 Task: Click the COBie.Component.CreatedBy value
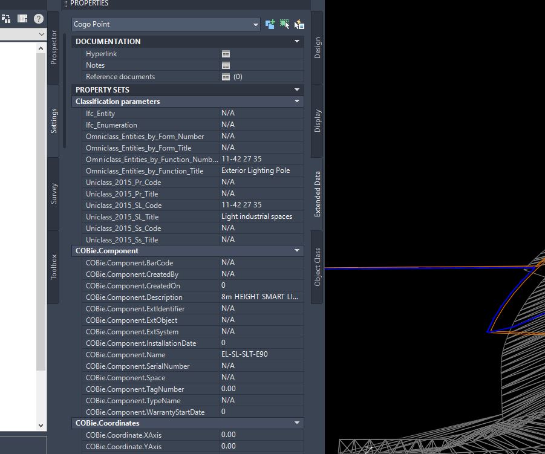click(x=262, y=274)
